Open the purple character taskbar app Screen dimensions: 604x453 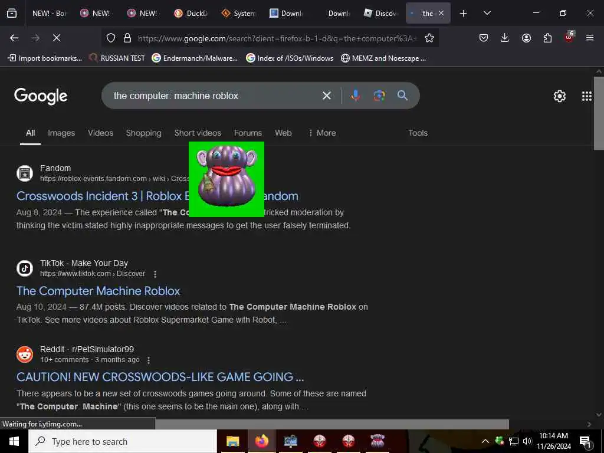coord(377,441)
